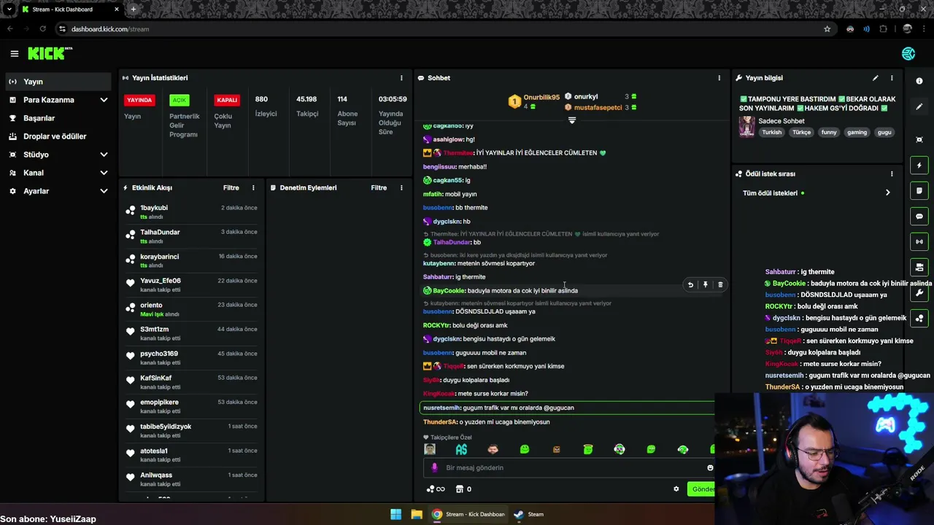Image resolution: width=934 pixels, height=525 pixels.
Task: Click the purple microphone icon in message box
Action: (x=434, y=467)
